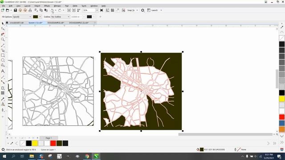This screenshot has height=160, width=285.
Task: Expand the zoom level dropdown
Action: (97, 10)
